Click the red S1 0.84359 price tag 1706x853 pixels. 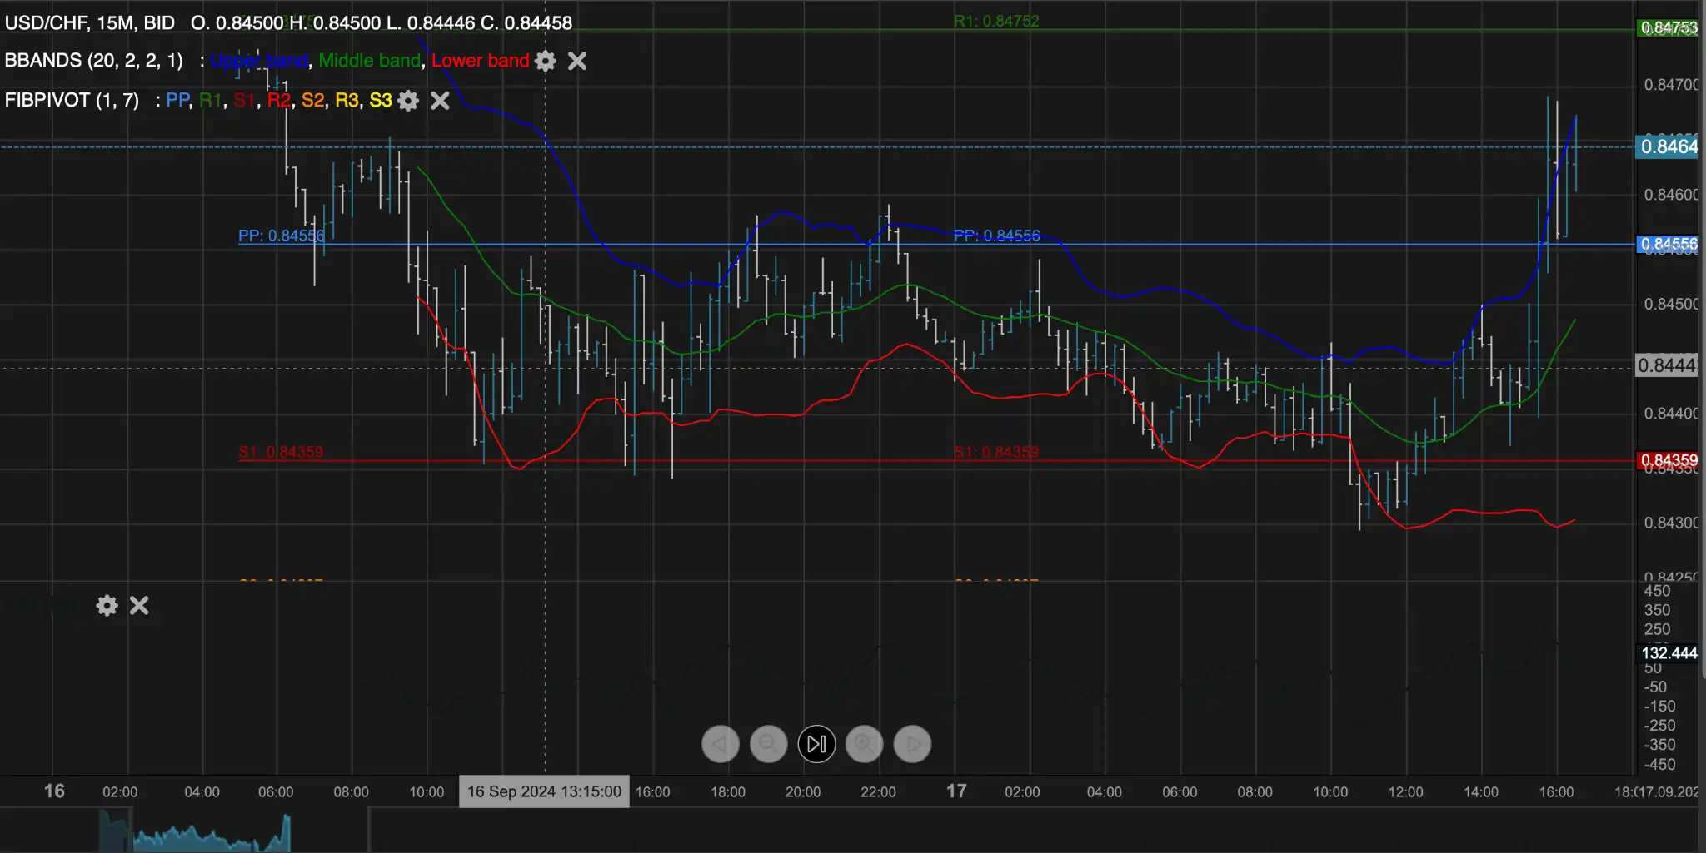click(1668, 460)
